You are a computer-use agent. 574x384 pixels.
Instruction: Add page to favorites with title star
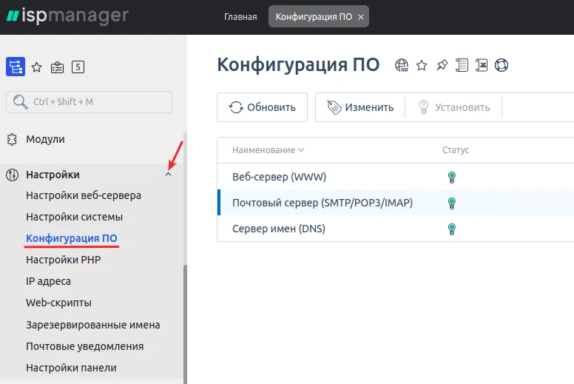(x=422, y=65)
